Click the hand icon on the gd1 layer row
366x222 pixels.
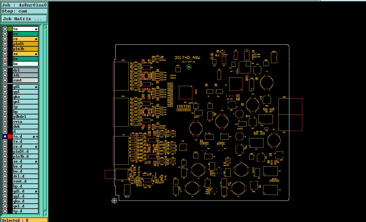click(x=36, y=87)
